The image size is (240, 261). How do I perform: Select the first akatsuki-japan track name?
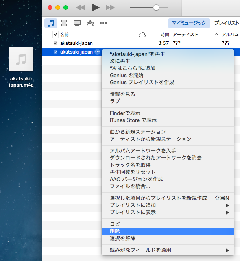coord(76,43)
